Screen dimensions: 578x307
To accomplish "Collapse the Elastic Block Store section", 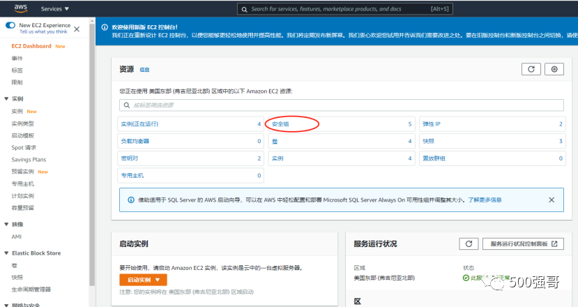I will 6,253.
